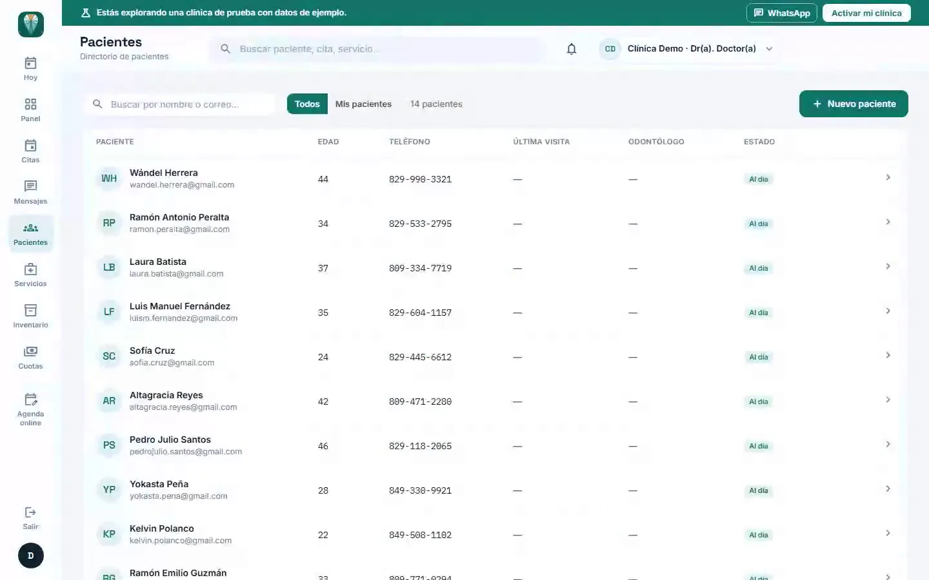Open the Inventario box icon
929x580 pixels.
(x=30, y=311)
